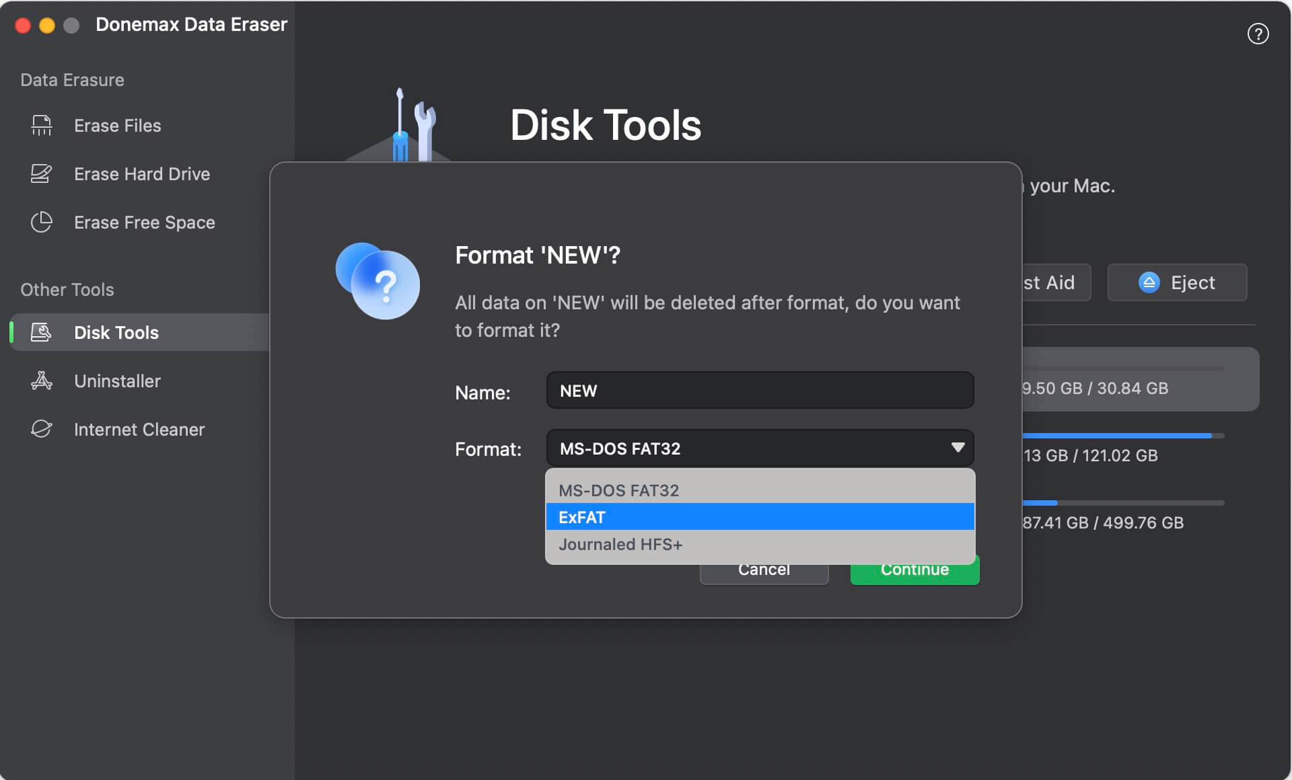The width and height of the screenshot is (1292, 780).
Task: Open Erase Hard Drive from the sidebar
Action: pos(141,173)
